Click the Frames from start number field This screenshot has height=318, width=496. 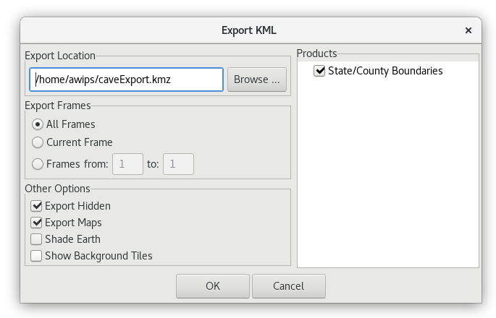click(127, 164)
